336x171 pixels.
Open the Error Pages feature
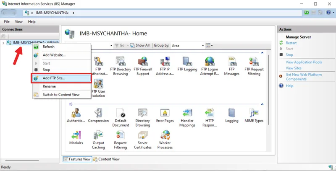(x=165, y=116)
